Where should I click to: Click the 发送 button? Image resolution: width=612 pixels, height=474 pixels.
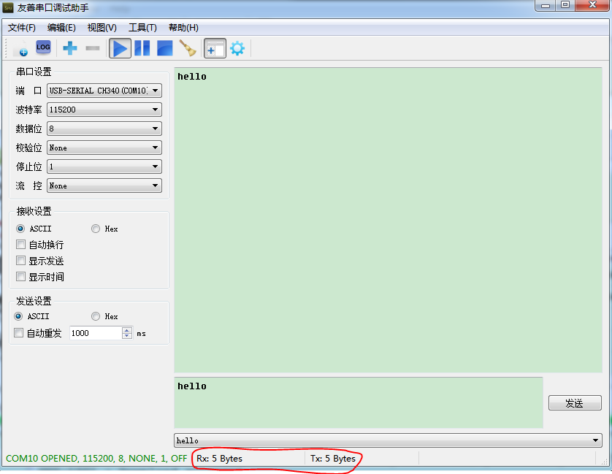(x=574, y=403)
